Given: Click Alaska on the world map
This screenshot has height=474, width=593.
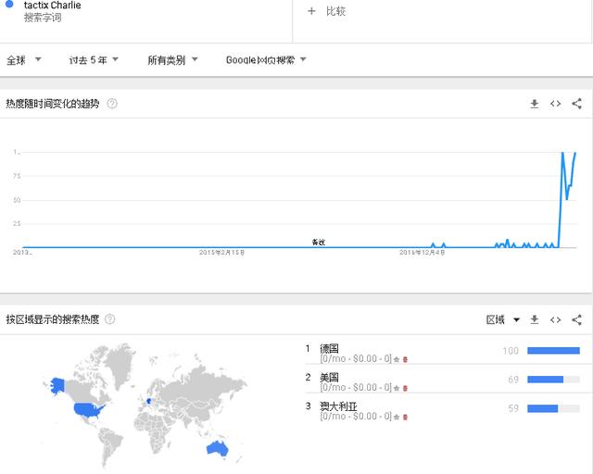Looking at the screenshot, I should click(57, 385).
